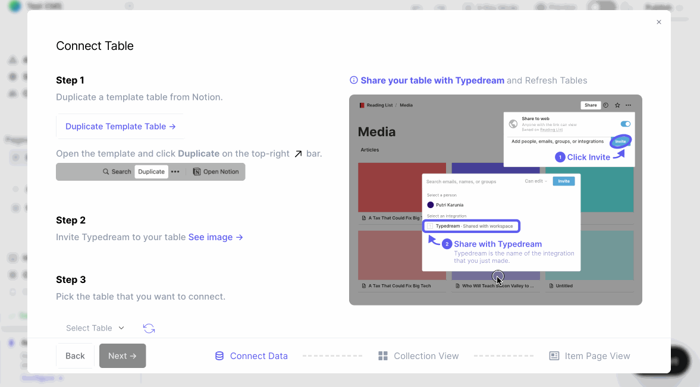Click the star icon in the Media page toolbar
The image size is (700, 387).
pos(617,105)
